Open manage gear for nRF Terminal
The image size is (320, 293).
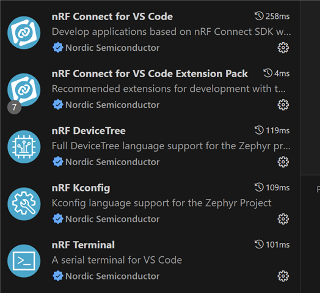click(x=283, y=276)
